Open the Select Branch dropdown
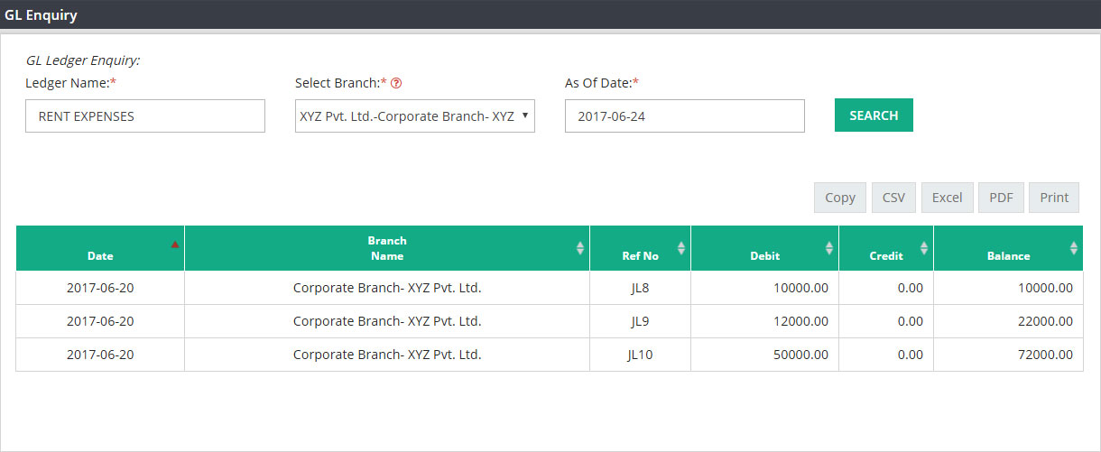The width and height of the screenshot is (1101, 452). (x=415, y=115)
